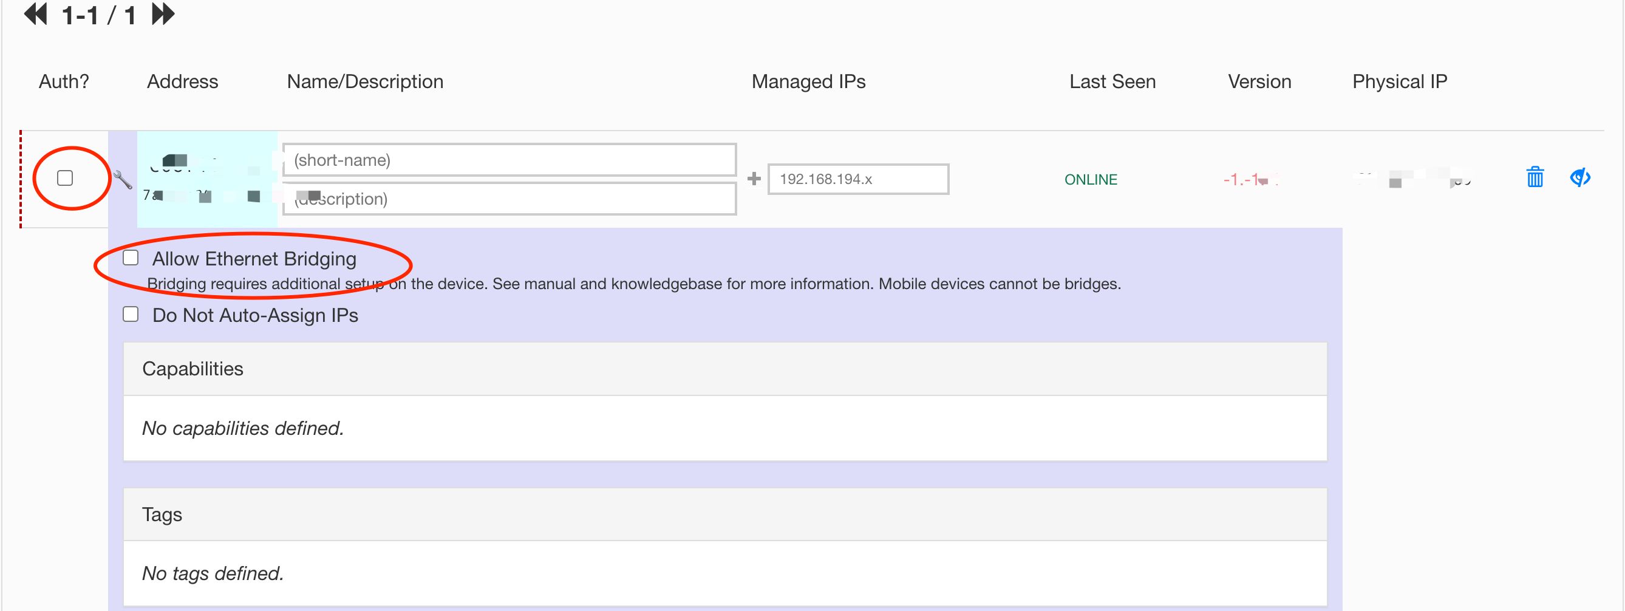Enable Do Not Auto-Assign IPs checkbox
Screen dimensions: 1625x611
[131, 314]
